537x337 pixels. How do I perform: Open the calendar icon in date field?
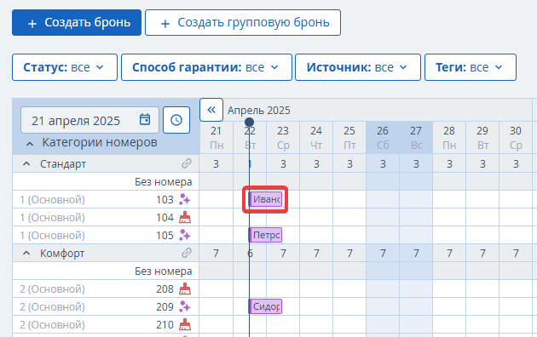[x=145, y=120]
